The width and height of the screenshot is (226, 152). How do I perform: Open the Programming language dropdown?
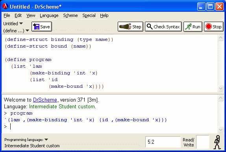click(26, 140)
